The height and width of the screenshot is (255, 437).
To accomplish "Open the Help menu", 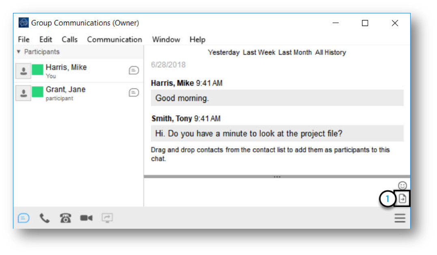I will (x=197, y=40).
